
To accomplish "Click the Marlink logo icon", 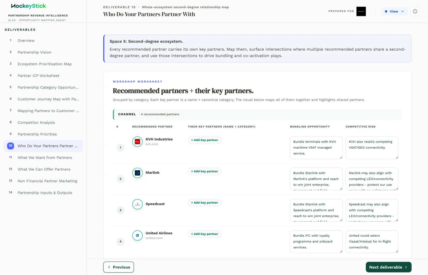I will click(x=138, y=173).
